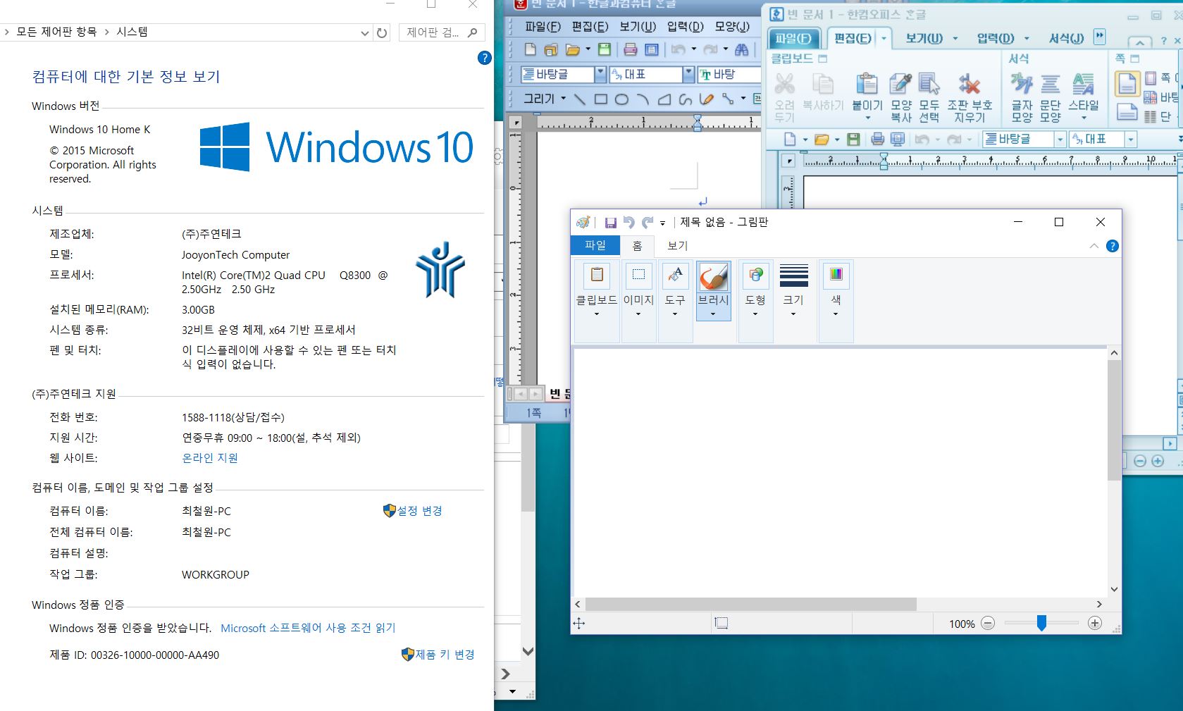The height and width of the screenshot is (711, 1183).
Task: Open the 크기 line size menu in Paint
Action: click(793, 291)
